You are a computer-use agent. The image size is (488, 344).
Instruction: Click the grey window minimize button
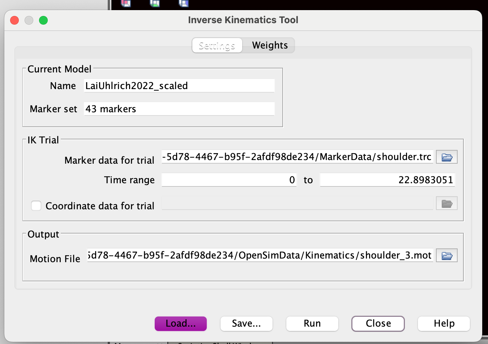[29, 20]
